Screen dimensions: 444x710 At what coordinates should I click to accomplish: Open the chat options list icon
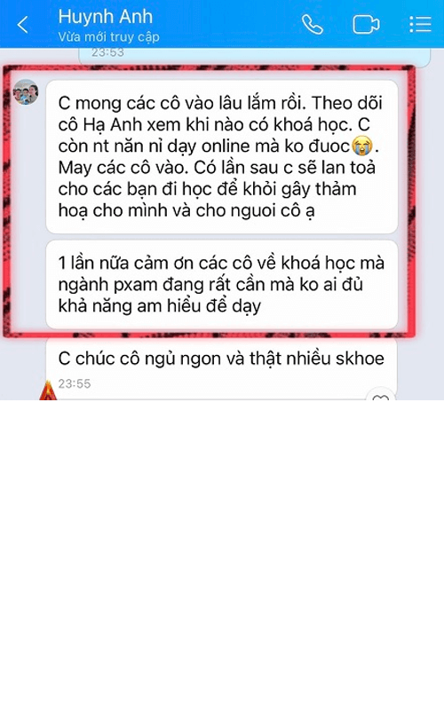pyautogui.click(x=420, y=25)
